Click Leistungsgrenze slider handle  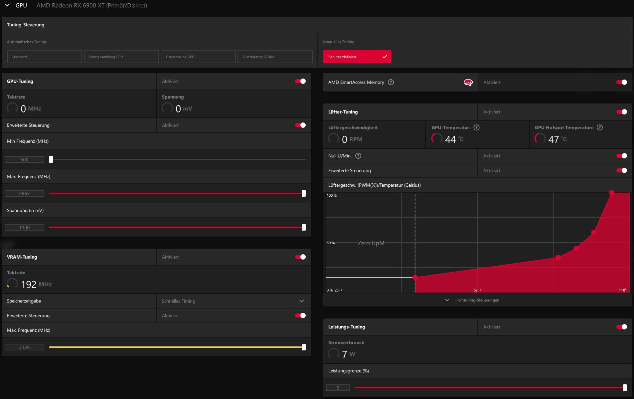click(x=625, y=388)
